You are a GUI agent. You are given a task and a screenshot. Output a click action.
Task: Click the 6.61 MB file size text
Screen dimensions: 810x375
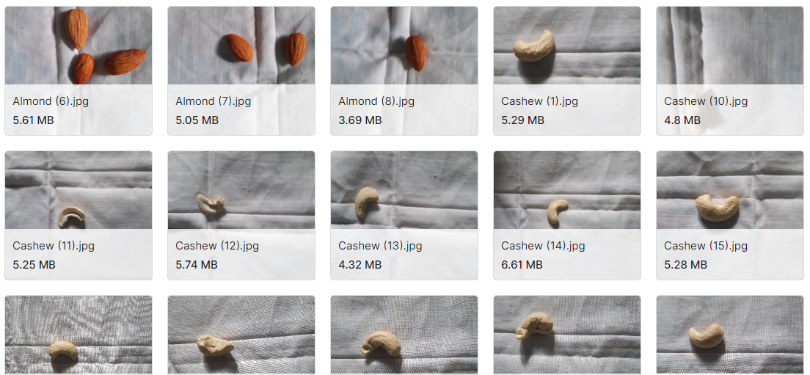[x=522, y=265]
